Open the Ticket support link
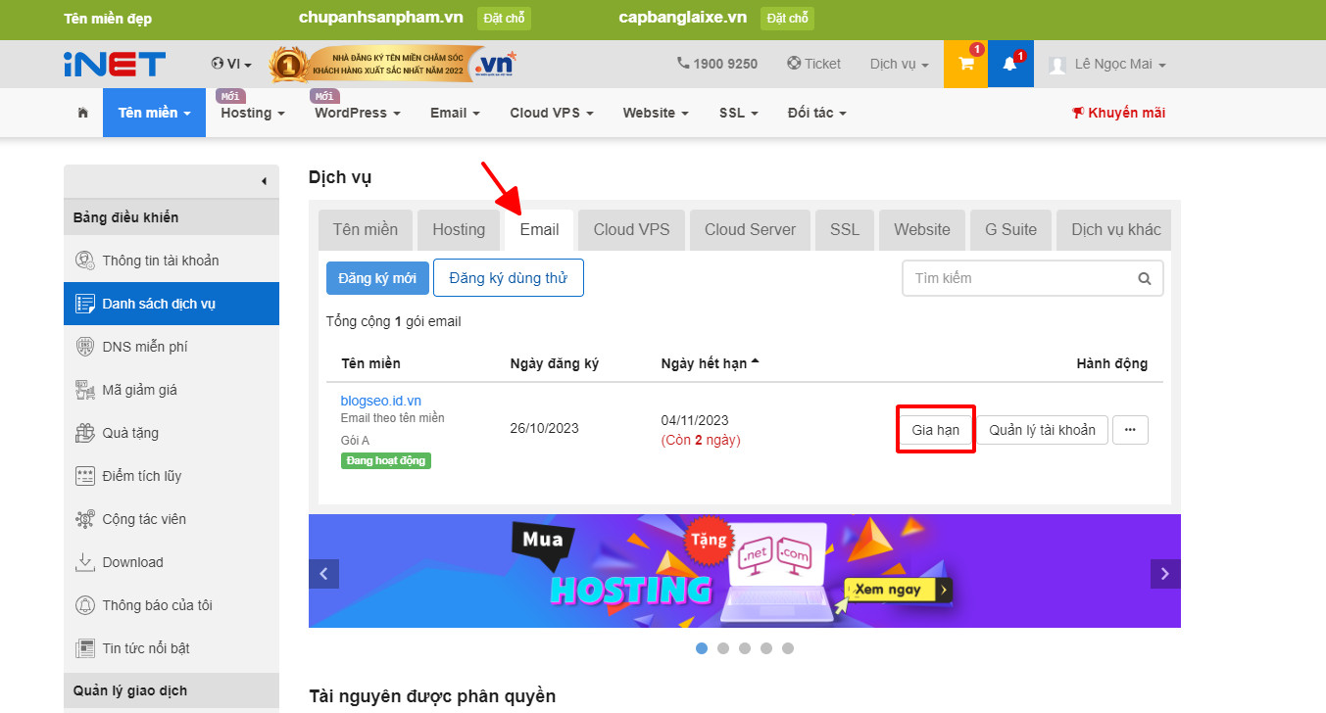 [x=814, y=64]
